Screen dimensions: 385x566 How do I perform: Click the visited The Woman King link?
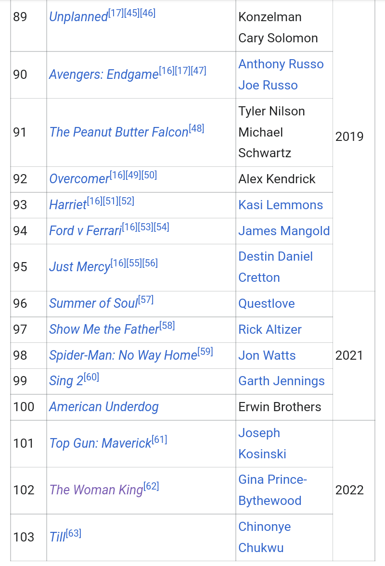click(96, 491)
